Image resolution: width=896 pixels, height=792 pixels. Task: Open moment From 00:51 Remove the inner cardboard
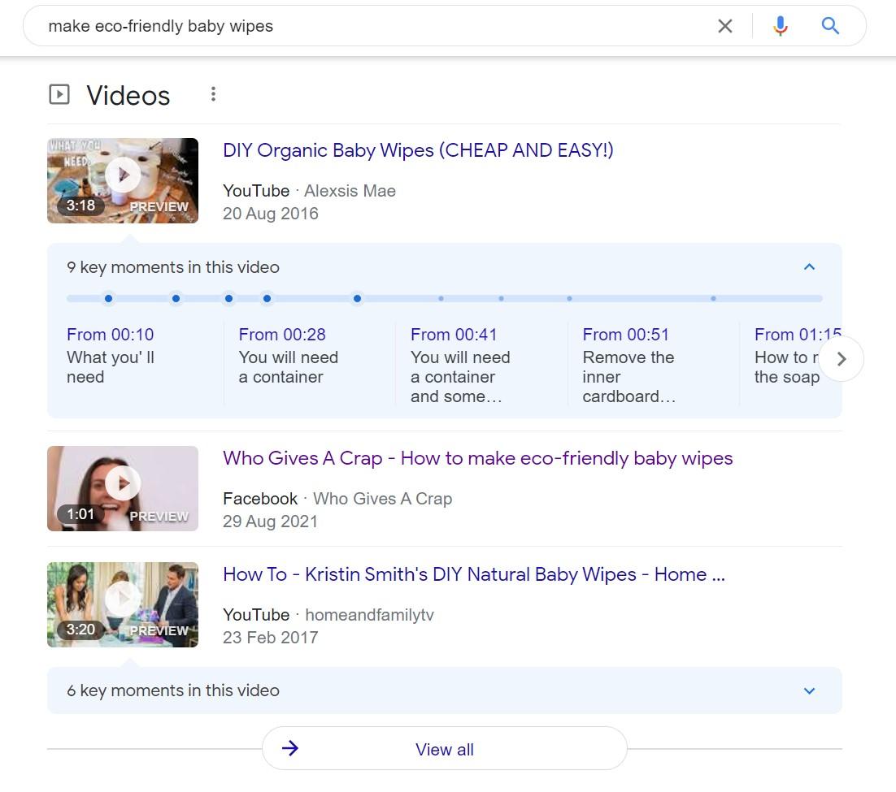pos(629,365)
